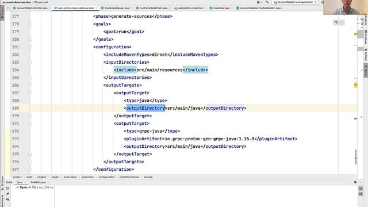Screen dimensions: 368x207
Task: Close the CustomerMapper.java tab
Action: point(132,8)
